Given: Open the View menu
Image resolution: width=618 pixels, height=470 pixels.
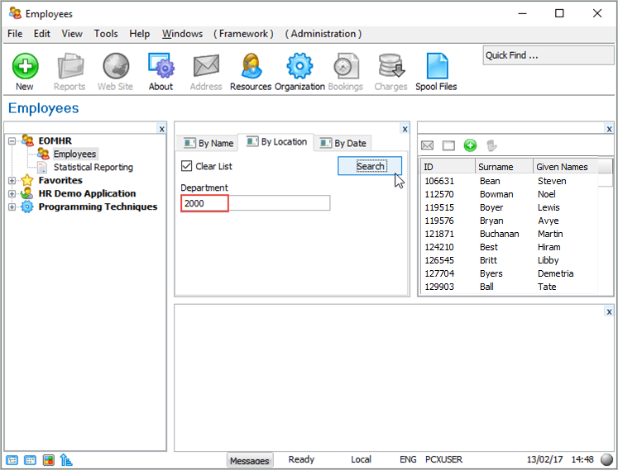Looking at the screenshot, I should (x=72, y=34).
